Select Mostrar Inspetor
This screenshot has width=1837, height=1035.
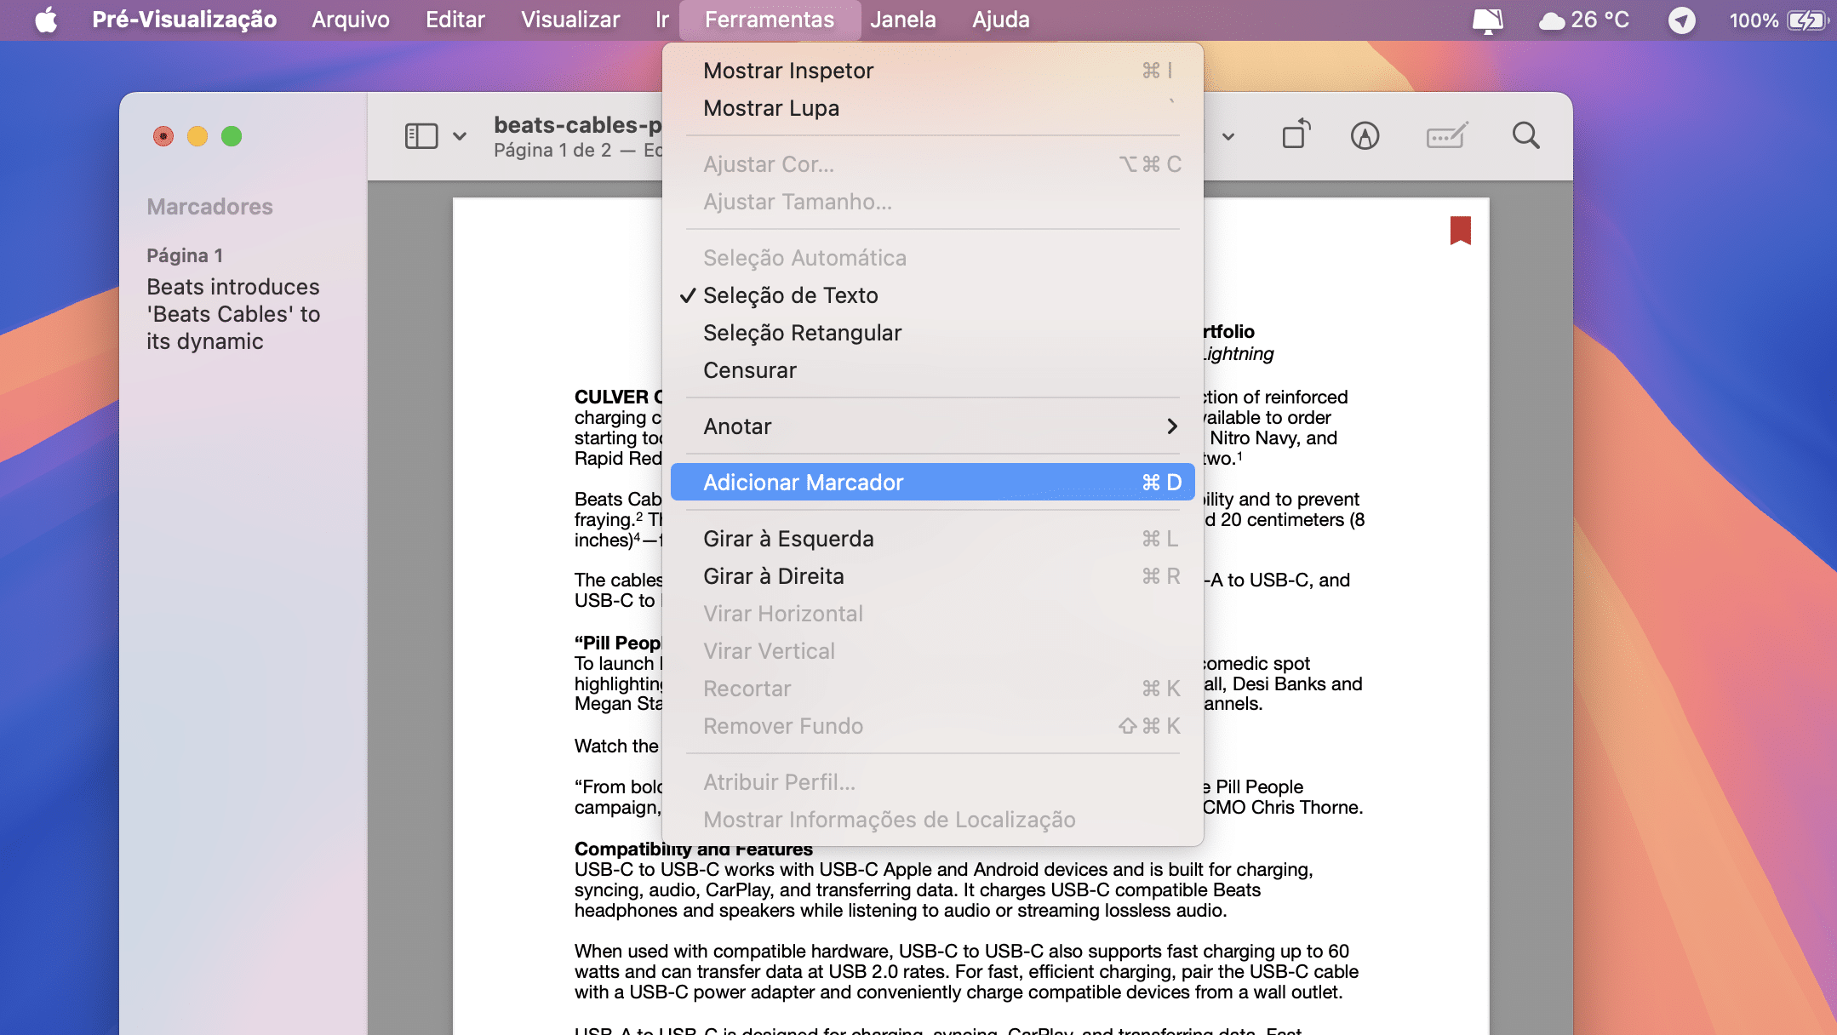click(933, 71)
